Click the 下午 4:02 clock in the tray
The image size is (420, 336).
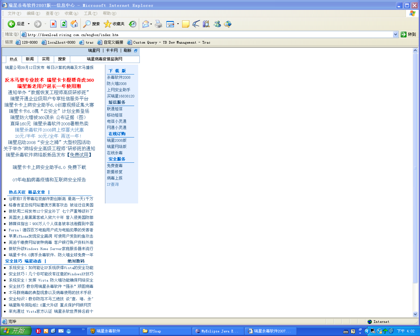point(406,331)
